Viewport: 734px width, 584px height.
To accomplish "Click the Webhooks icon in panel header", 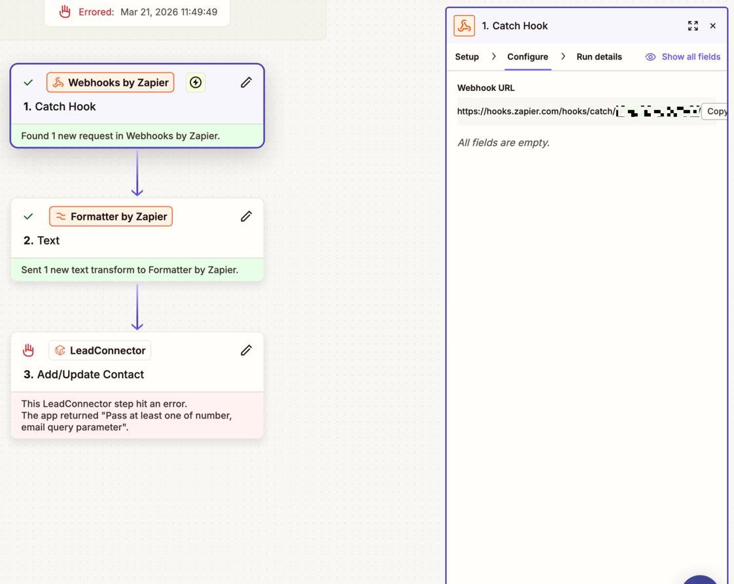I will pyautogui.click(x=464, y=26).
